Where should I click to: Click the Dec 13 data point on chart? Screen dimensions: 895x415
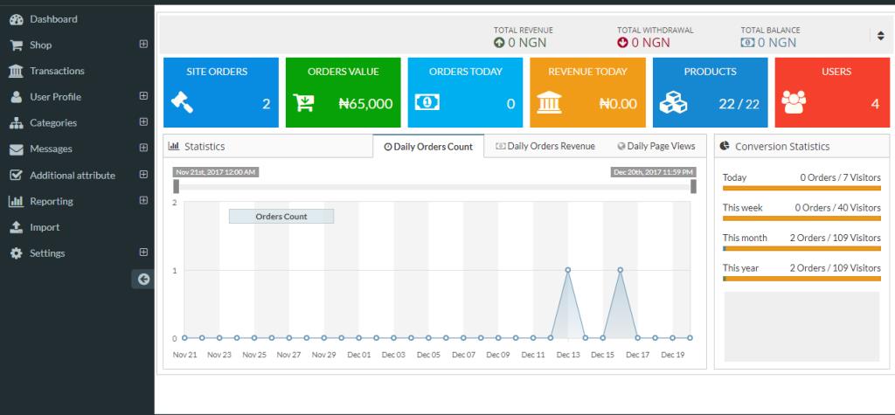(568, 270)
